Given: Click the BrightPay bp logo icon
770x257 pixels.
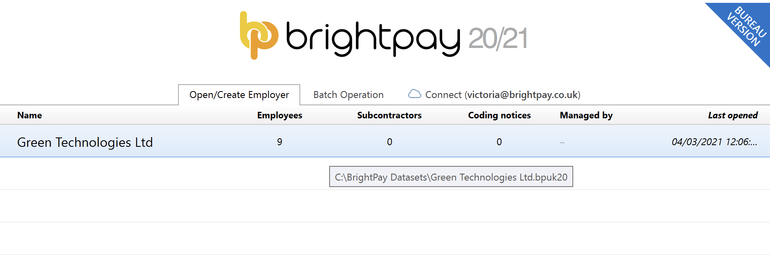Looking at the screenshot, I should point(259,35).
